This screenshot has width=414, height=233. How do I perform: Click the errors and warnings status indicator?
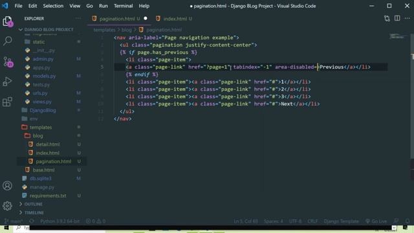[x=96, y=221]
